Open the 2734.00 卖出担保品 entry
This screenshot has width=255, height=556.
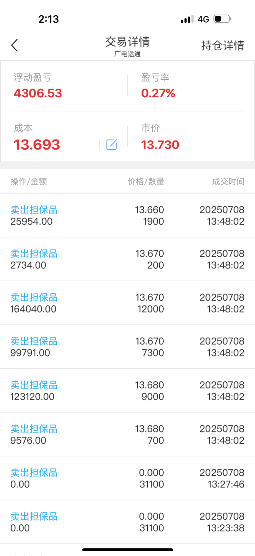tap(127, 259)
